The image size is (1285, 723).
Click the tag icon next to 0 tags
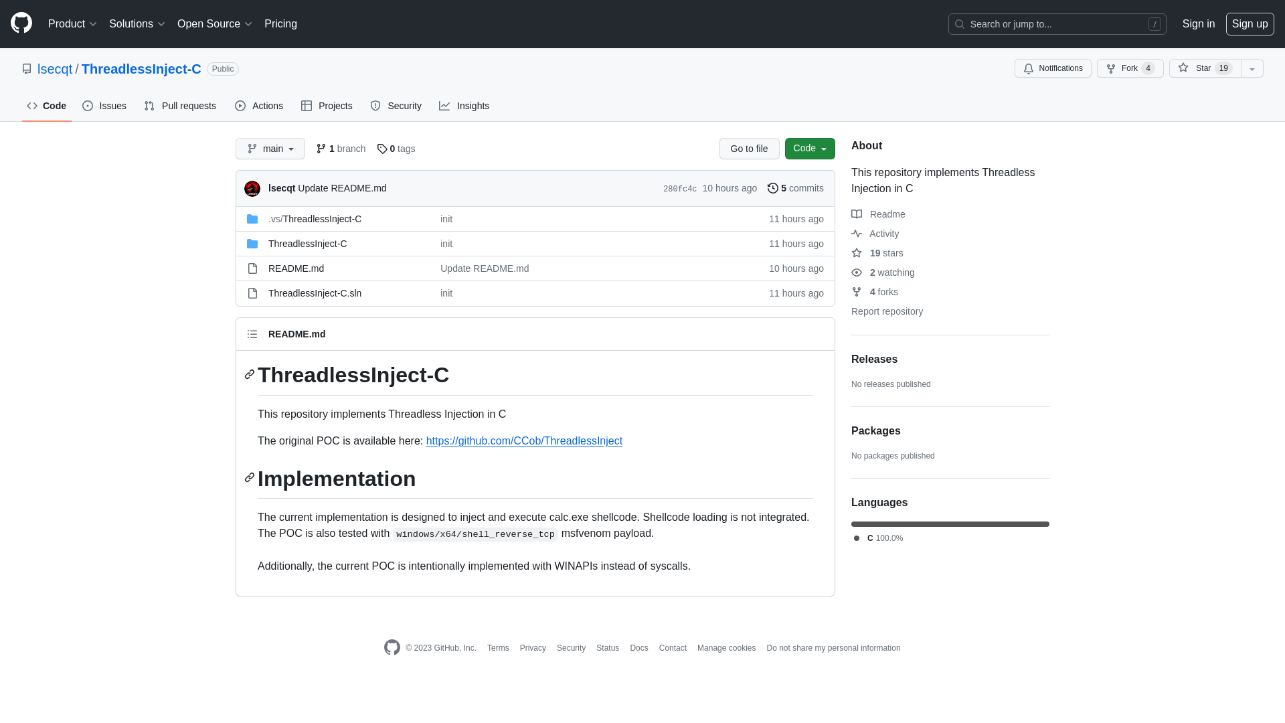click(382, 149)
